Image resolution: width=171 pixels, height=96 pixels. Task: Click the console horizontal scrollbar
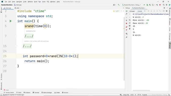point(141,90)
